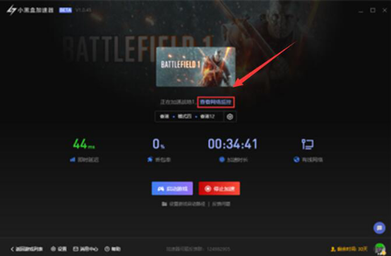391x256 pixels.
Task: Click the 正在加速战地1 status text
Action: tap(177, 102)
